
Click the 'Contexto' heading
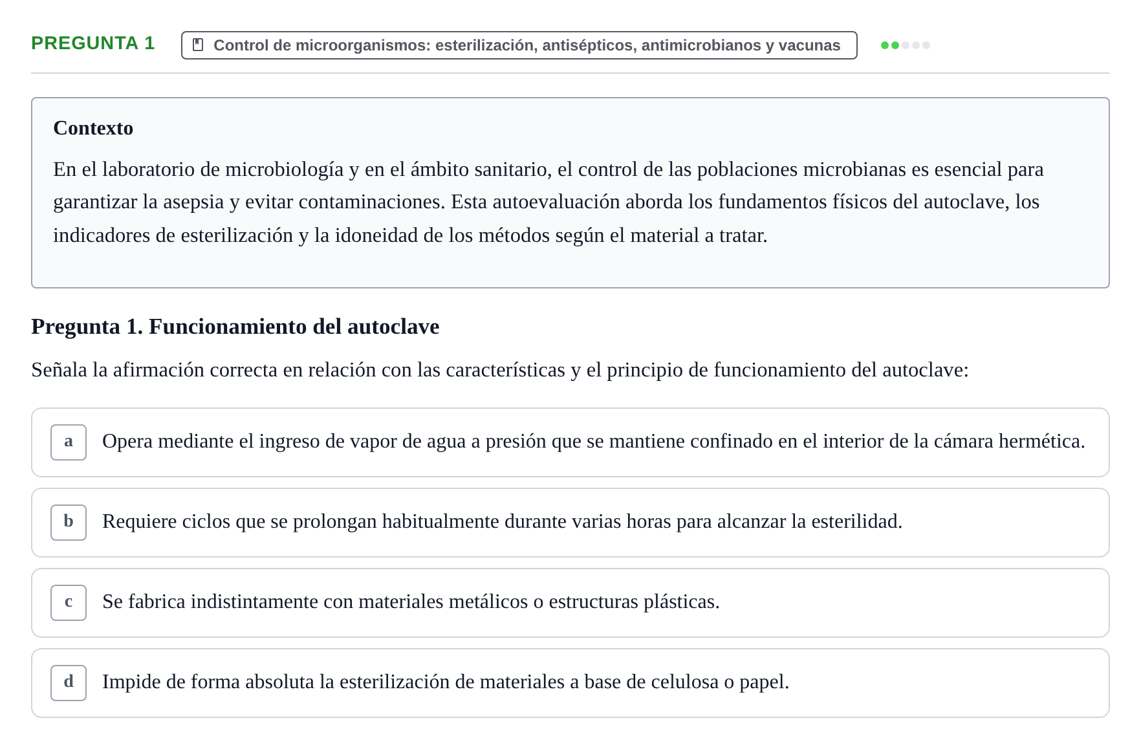coord(93,128)
